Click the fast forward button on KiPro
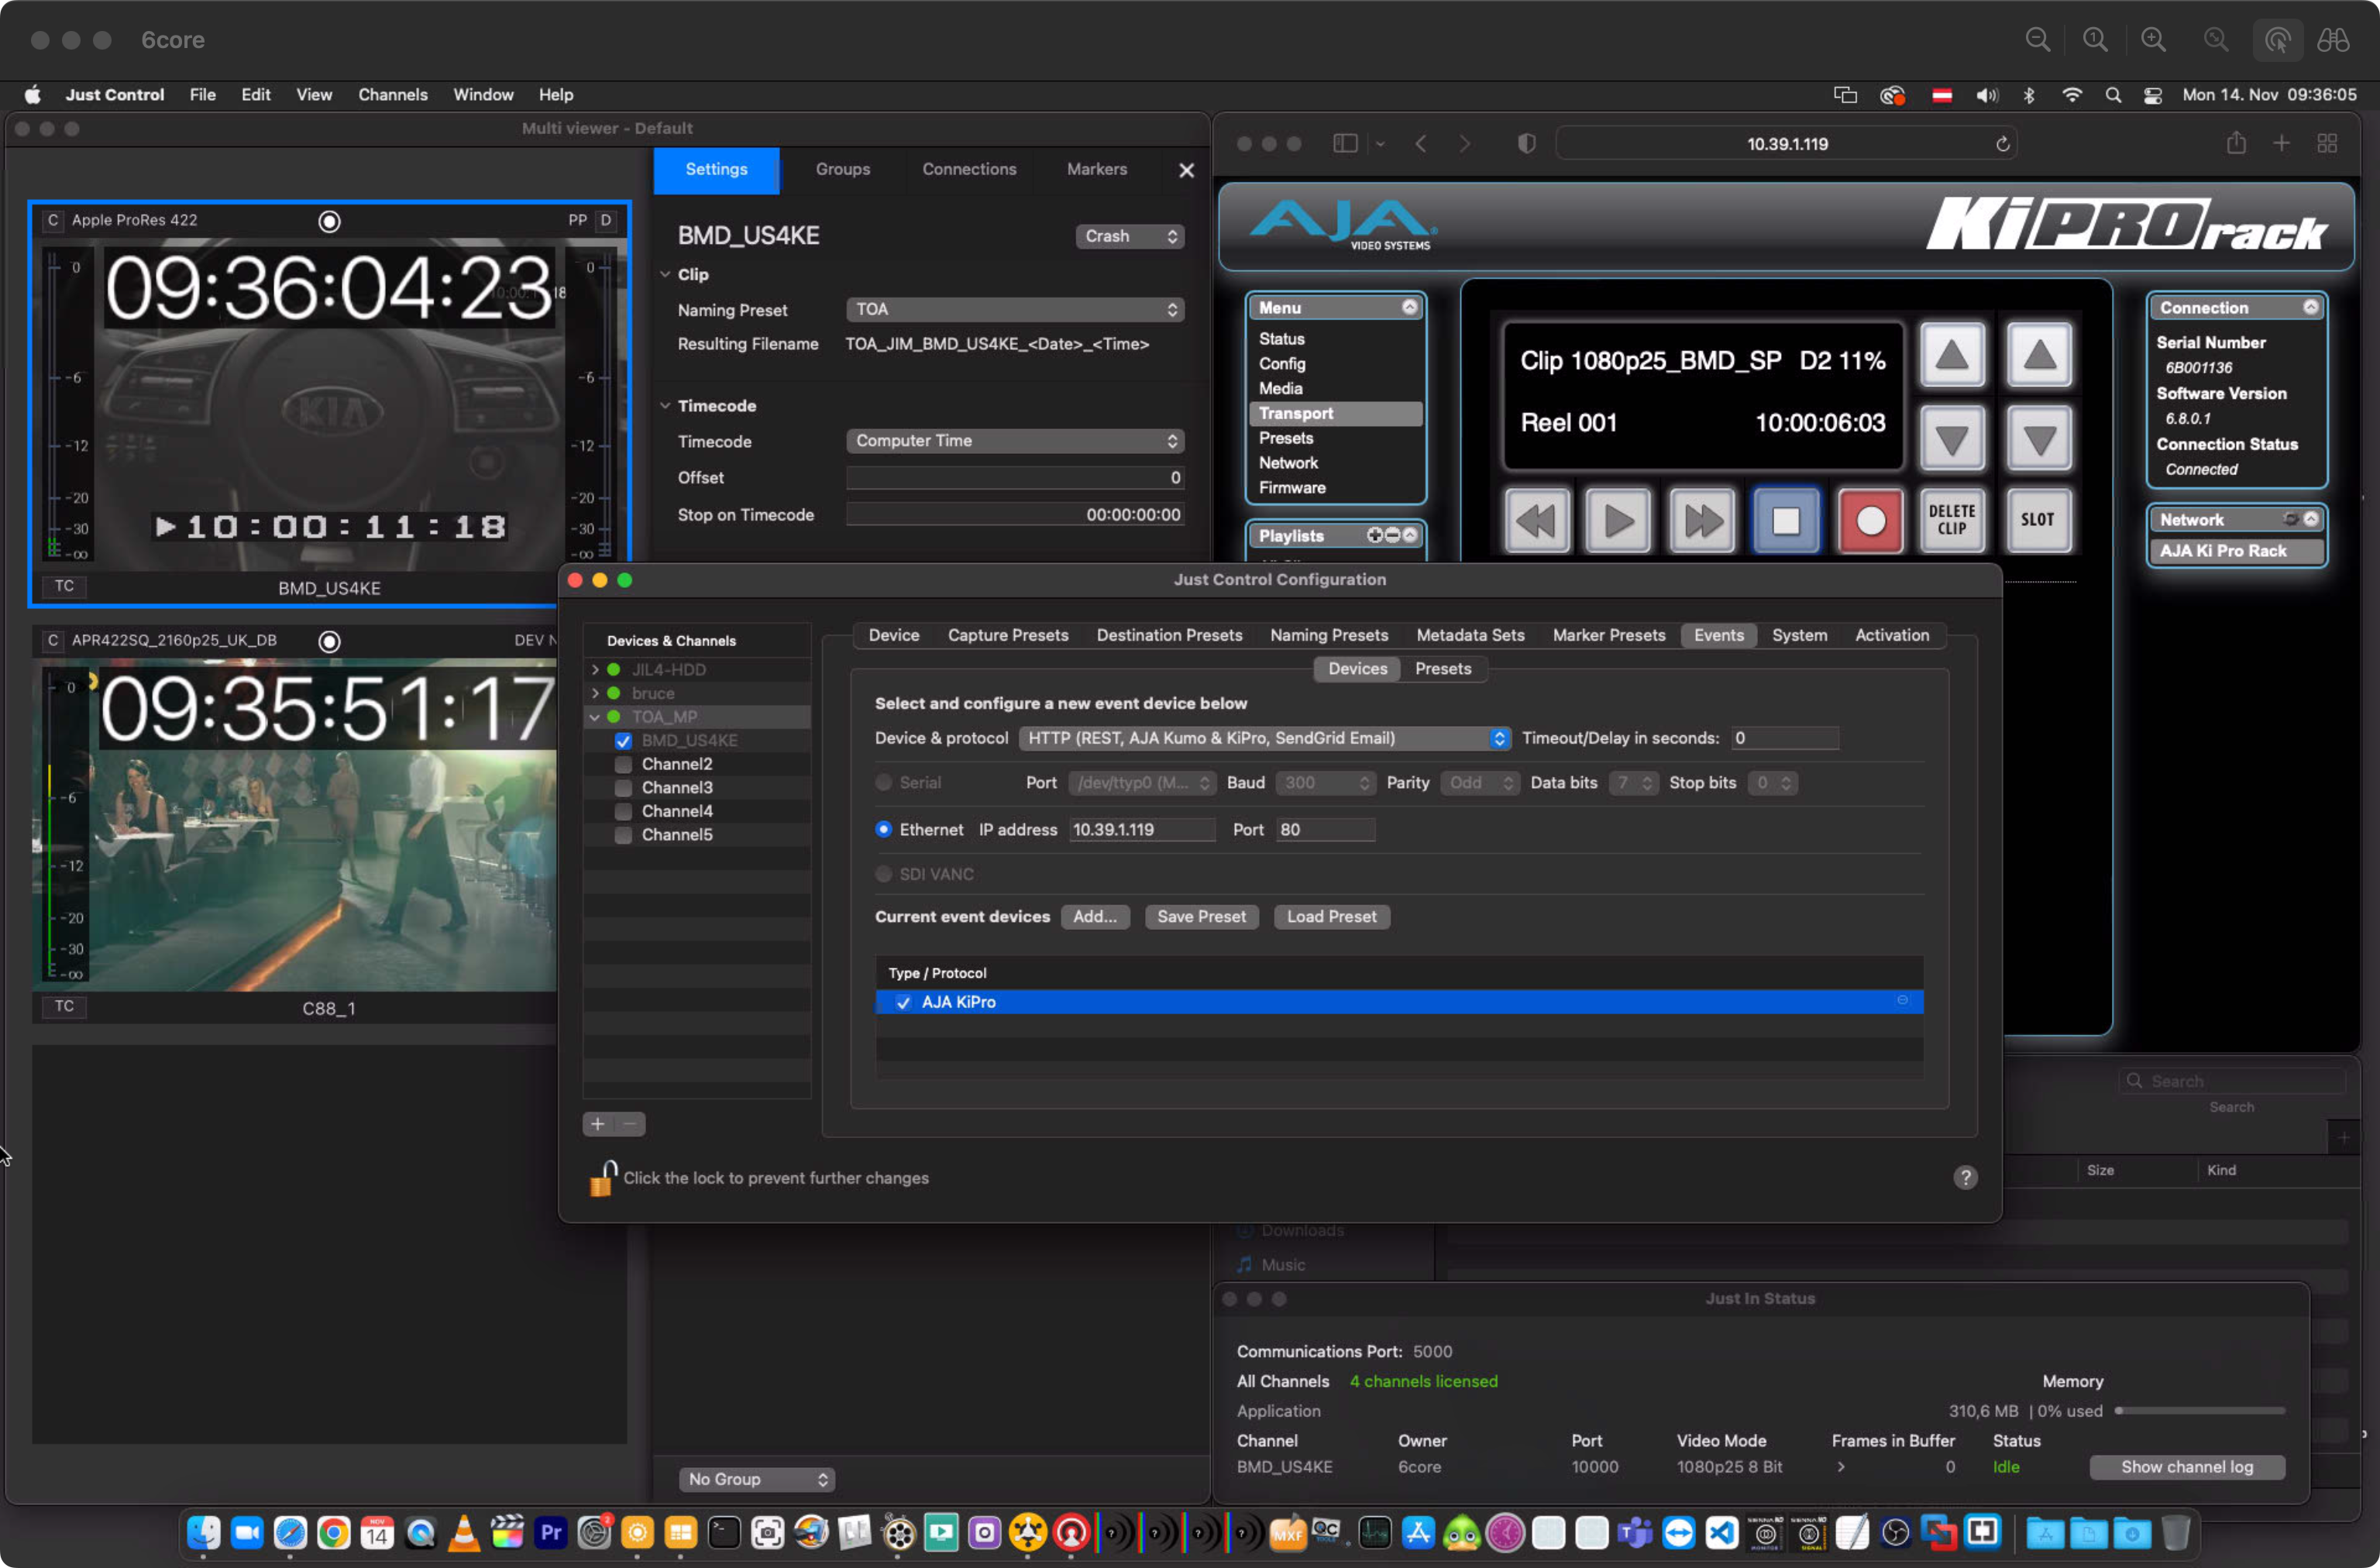Viewport: 2380px width, 1568px height. [1702, 520]
